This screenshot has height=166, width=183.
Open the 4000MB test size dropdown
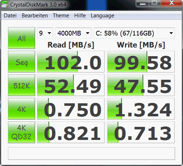(x=73, y=33)
